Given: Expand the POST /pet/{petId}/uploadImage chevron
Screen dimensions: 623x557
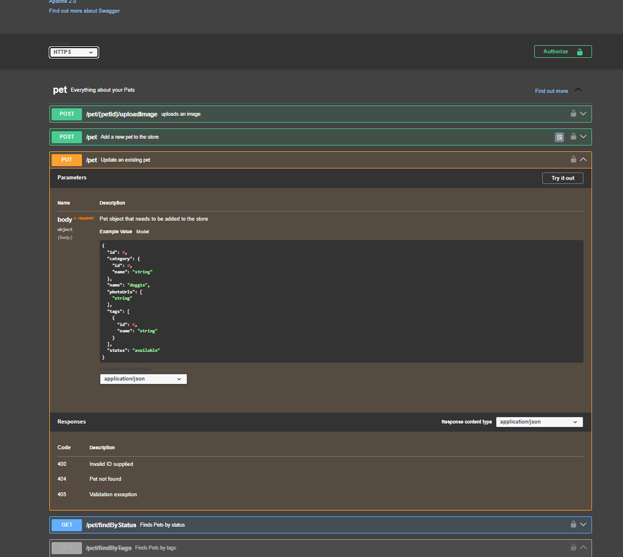Looking at the screenshot, I should click(x=583, y=113).
